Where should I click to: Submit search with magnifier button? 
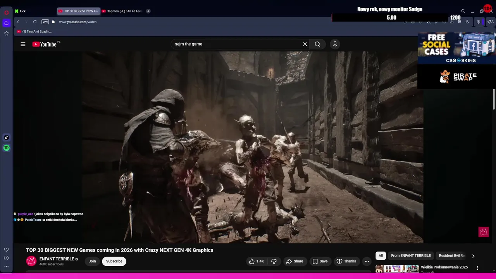pos(317,44)
